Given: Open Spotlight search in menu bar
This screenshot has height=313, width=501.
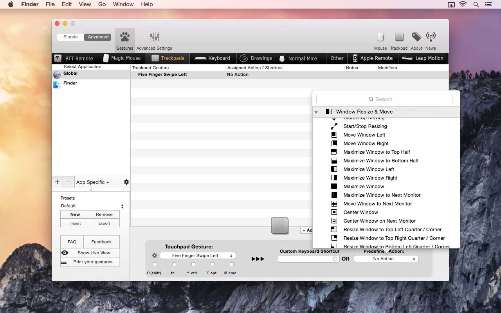Looking at the screenshot, I should point(476,4).
